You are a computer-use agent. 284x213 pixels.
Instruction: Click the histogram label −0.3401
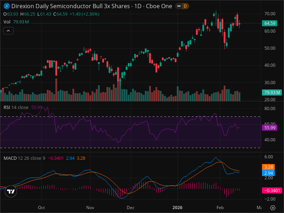pos(272,191)
